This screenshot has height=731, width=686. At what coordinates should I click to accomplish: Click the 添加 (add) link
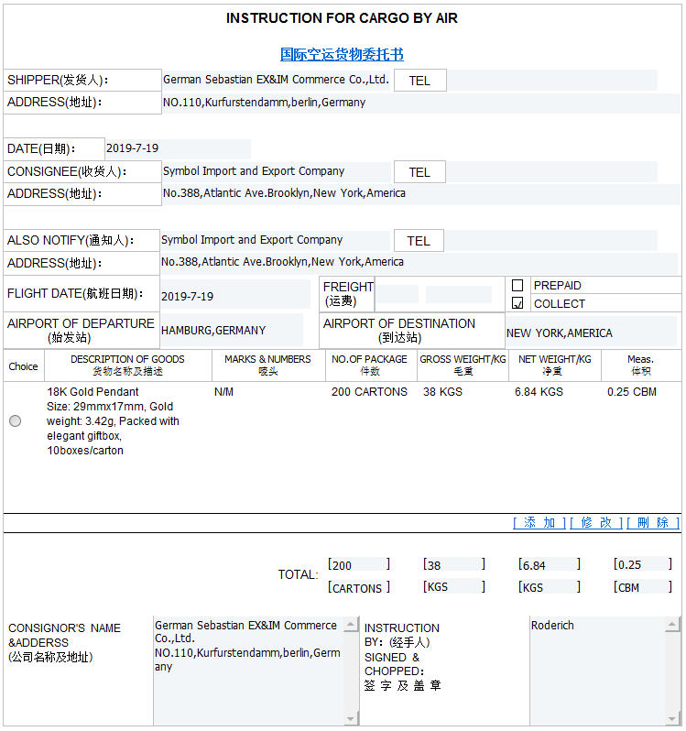click(539, 522)
